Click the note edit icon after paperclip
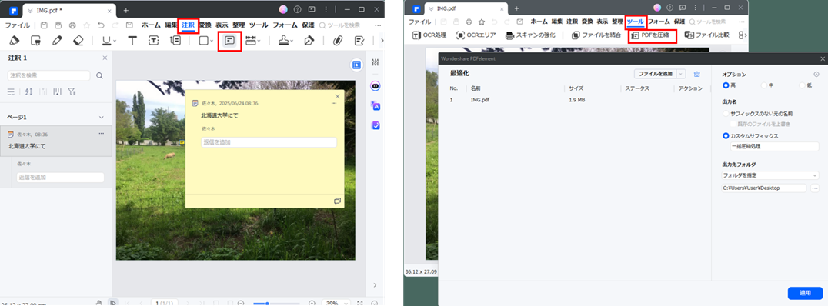 pyautogui.click(x=359, y=41)
